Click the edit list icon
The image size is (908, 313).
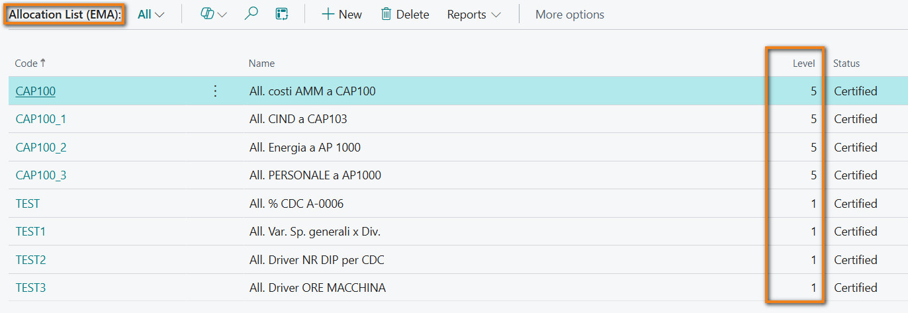tap(282, 14)
